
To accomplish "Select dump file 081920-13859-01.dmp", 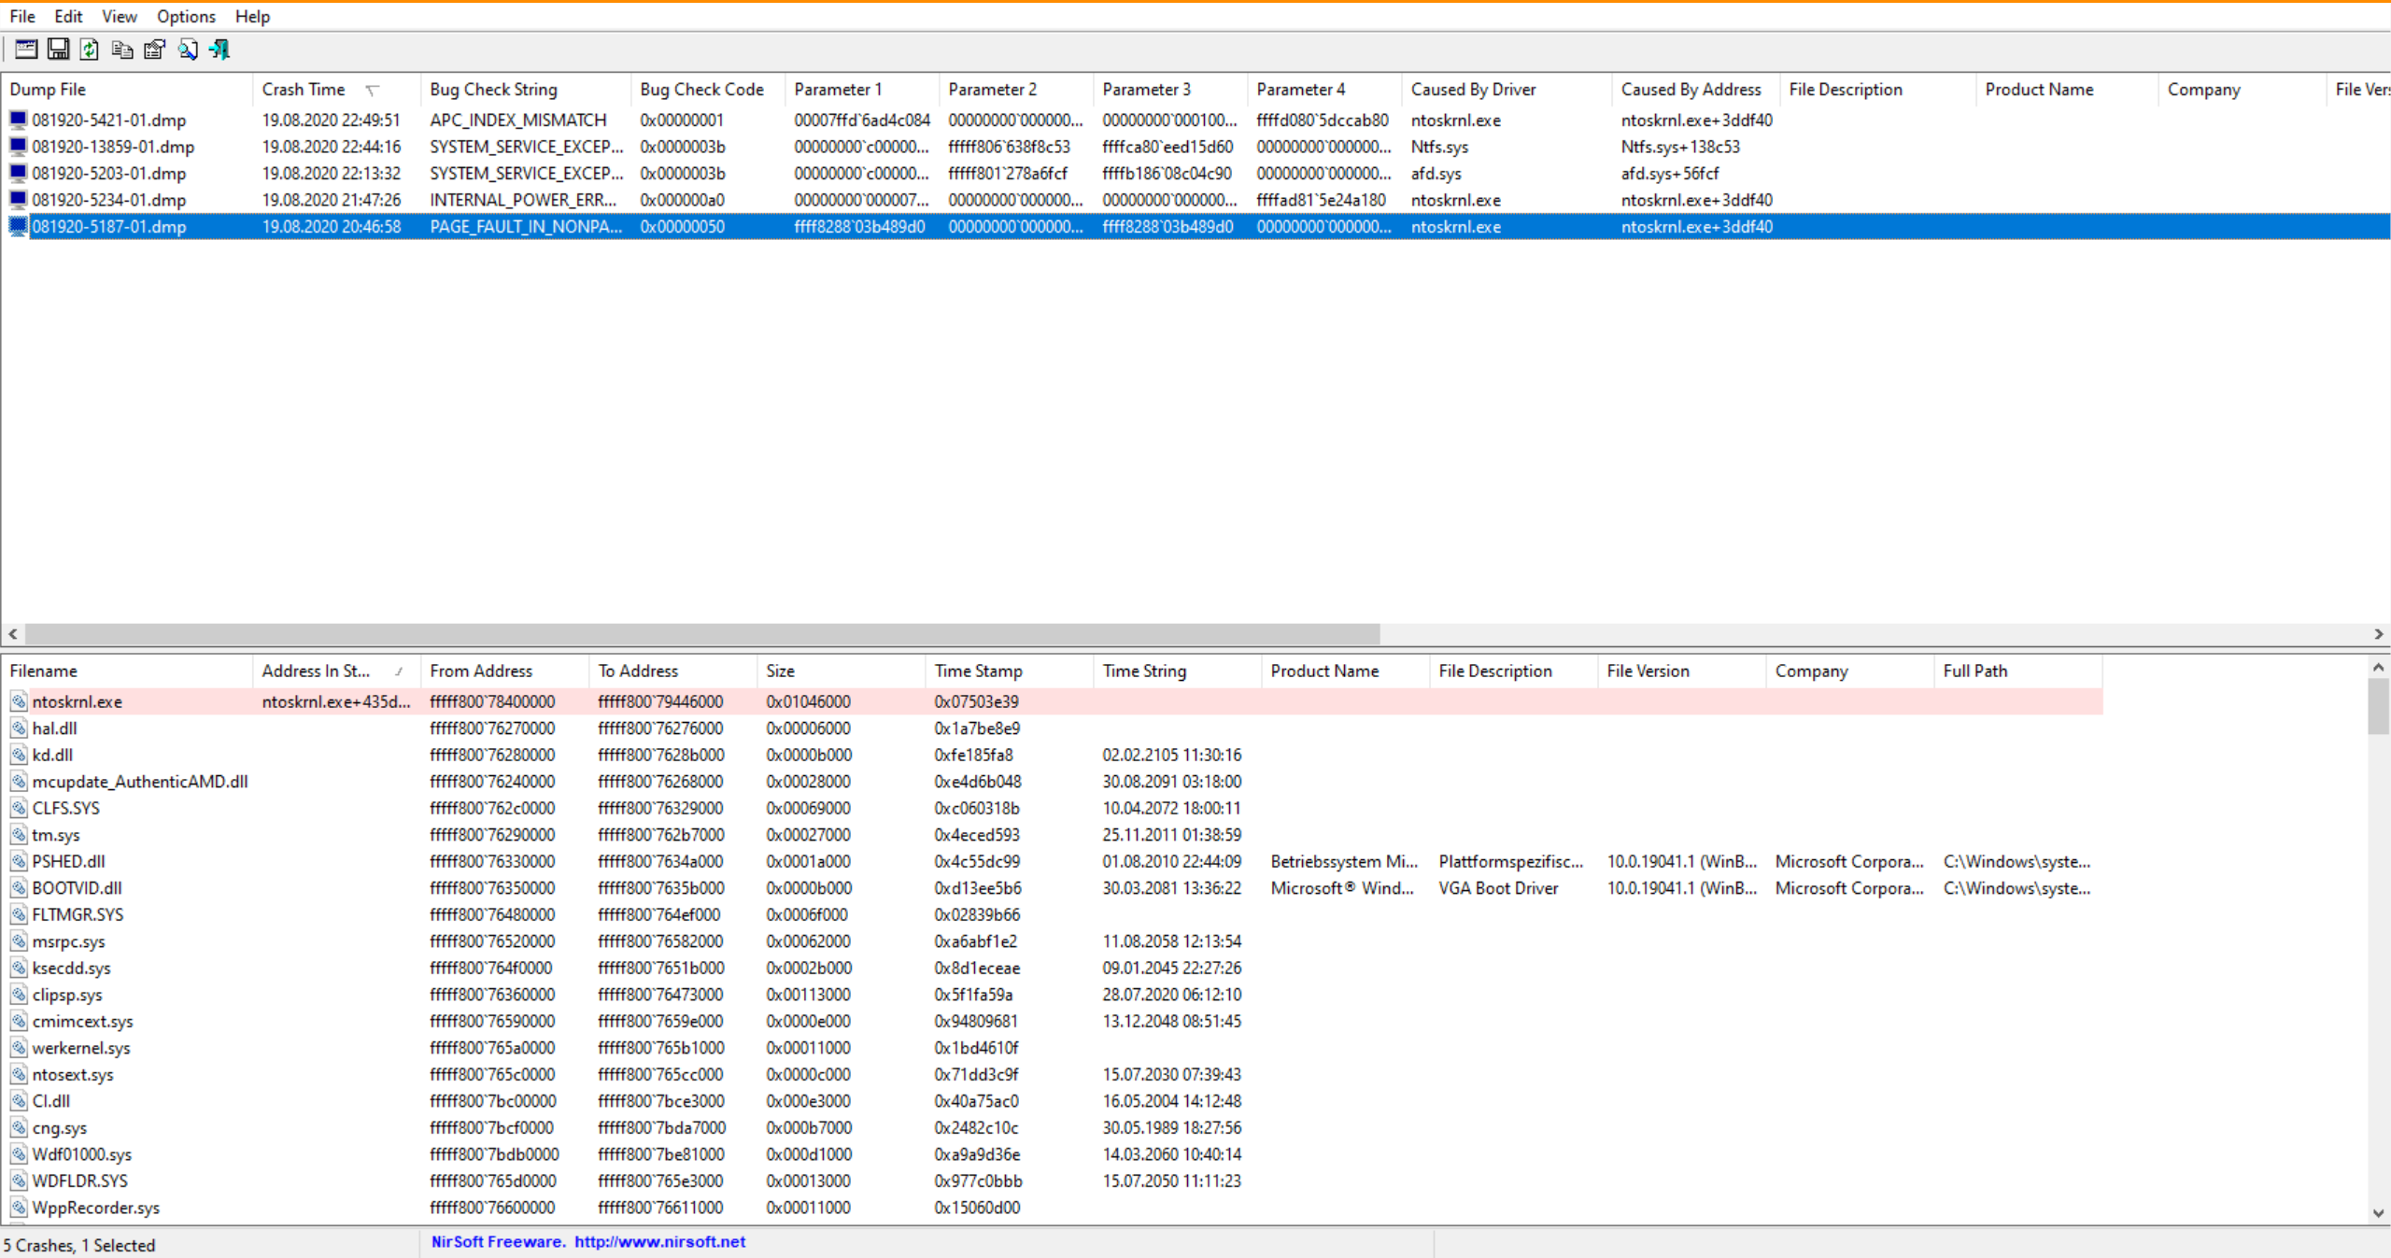I will (113, 147).
